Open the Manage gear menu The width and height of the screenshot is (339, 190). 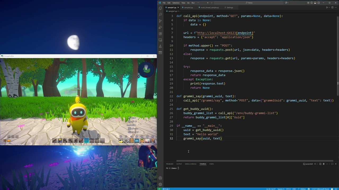click(160, 184)
